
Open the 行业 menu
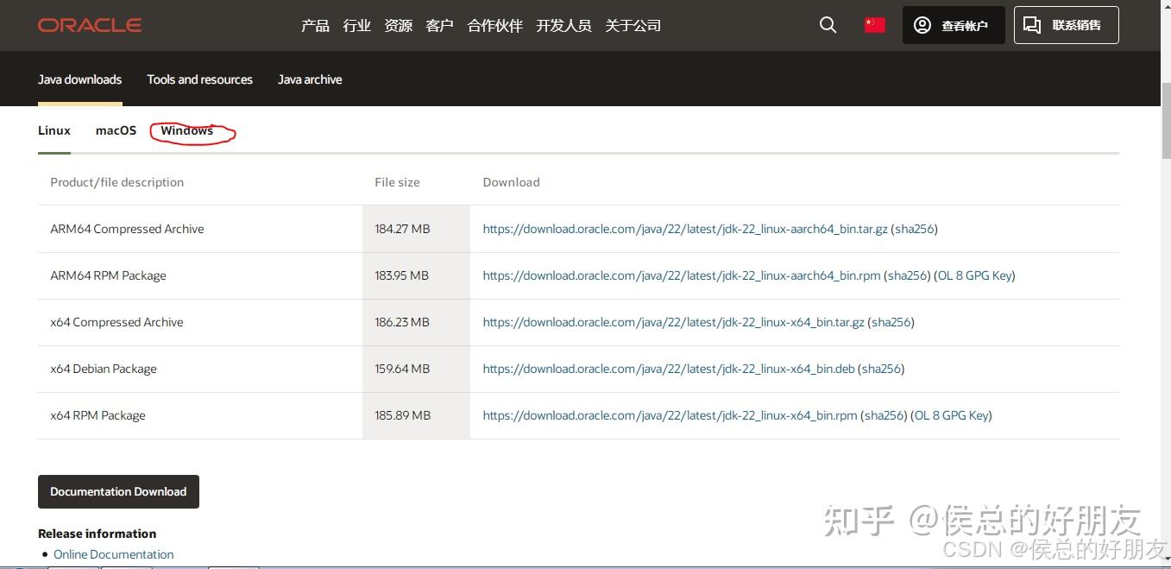coord(356,26)
